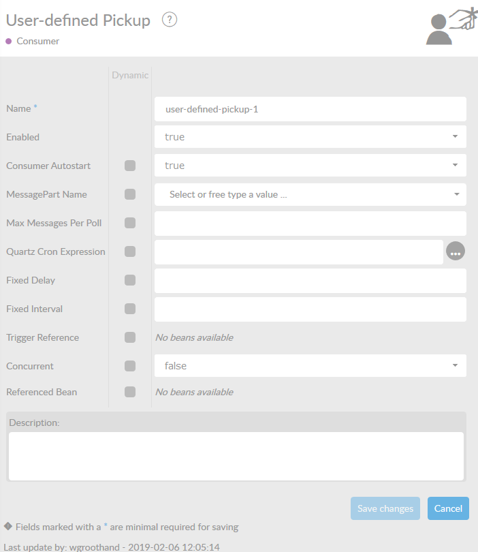The height and width of the screenshot is (552, 478).
Task: Open the Enabled dropdown
Action: [310, 137]
